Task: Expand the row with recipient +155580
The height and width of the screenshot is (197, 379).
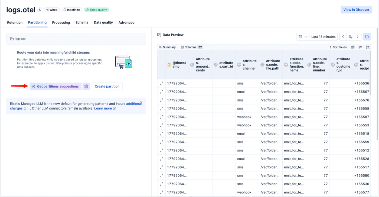Action: (x=161, y=175)
